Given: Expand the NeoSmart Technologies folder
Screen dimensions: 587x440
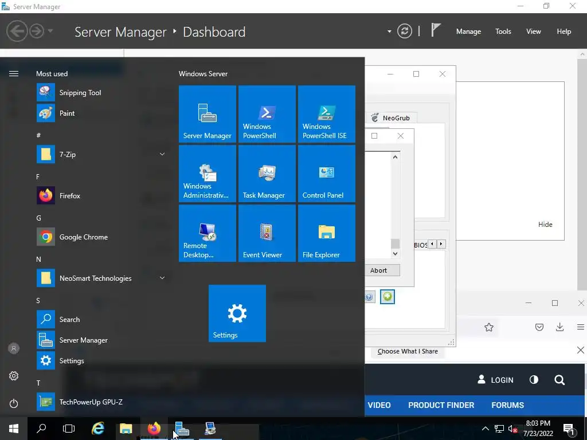Looking at the screenshot, I should click(x=162, y=278).
